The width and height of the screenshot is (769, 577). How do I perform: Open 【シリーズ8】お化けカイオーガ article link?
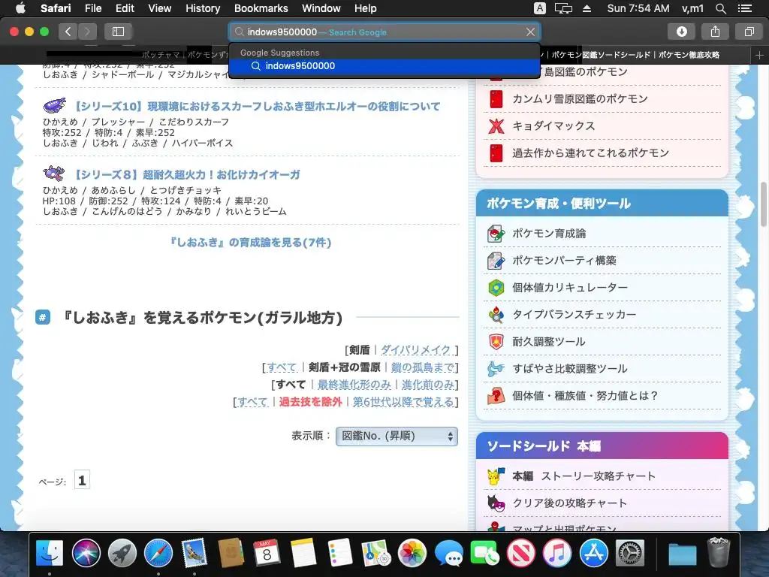pyautogui.click(x=187, y=174)
